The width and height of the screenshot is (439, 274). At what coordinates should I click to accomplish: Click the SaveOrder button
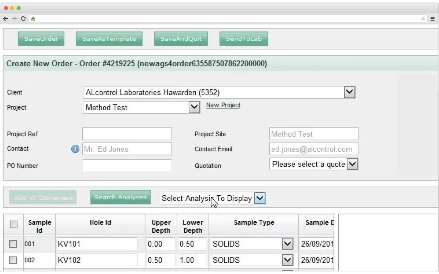[x=41, y=39]
